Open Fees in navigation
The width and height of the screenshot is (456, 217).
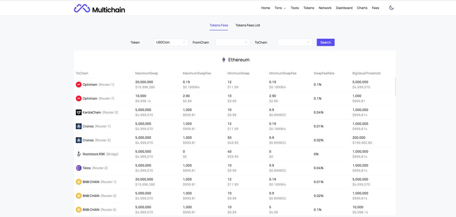coord(375,8)
